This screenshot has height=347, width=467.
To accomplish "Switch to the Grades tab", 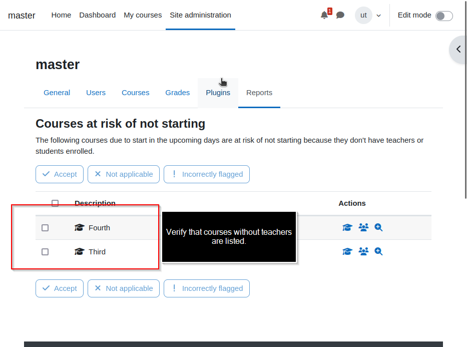I will coord(178,93).
